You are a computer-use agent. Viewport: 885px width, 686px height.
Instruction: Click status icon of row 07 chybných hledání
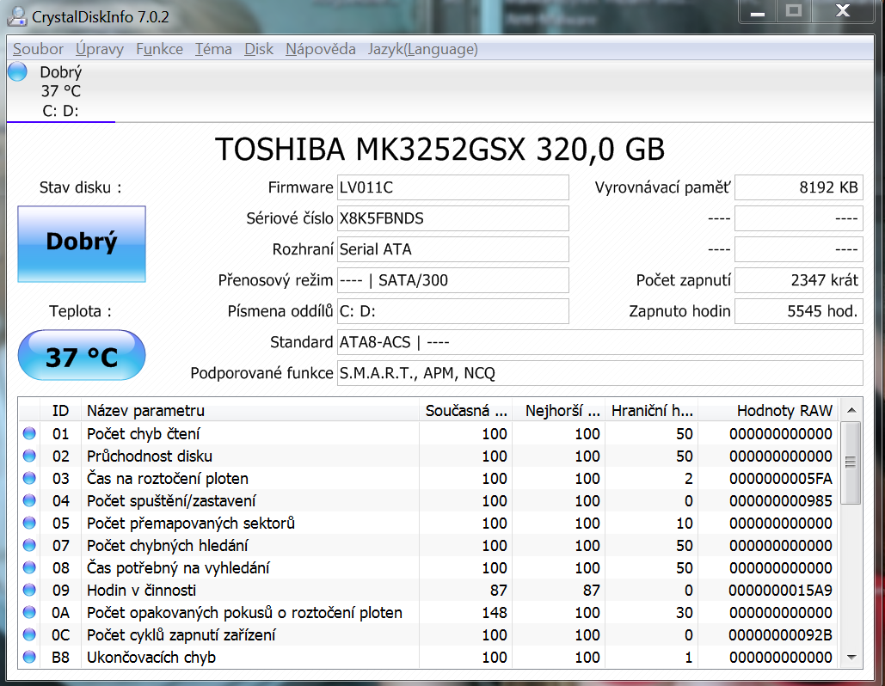tap(29, 546)
